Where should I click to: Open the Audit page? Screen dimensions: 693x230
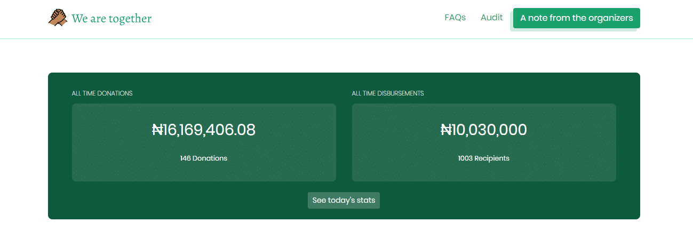[x=491, y=18]
